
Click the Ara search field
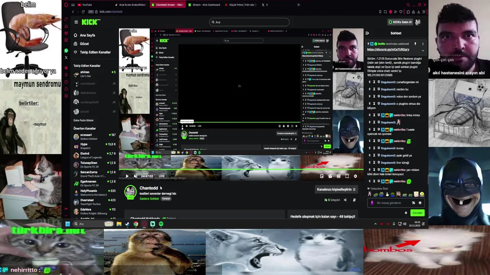(249, 22)
